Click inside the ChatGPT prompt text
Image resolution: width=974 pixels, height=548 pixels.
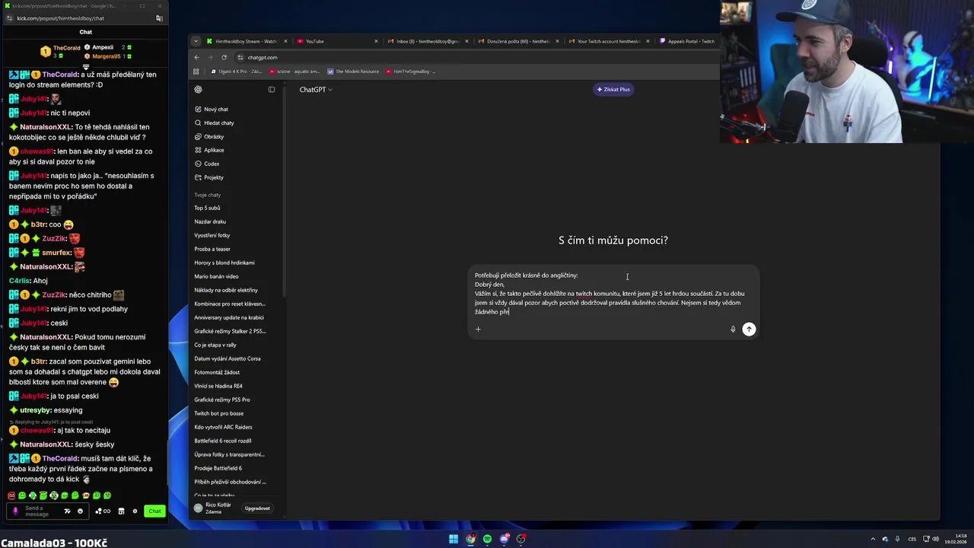(610, 294)
